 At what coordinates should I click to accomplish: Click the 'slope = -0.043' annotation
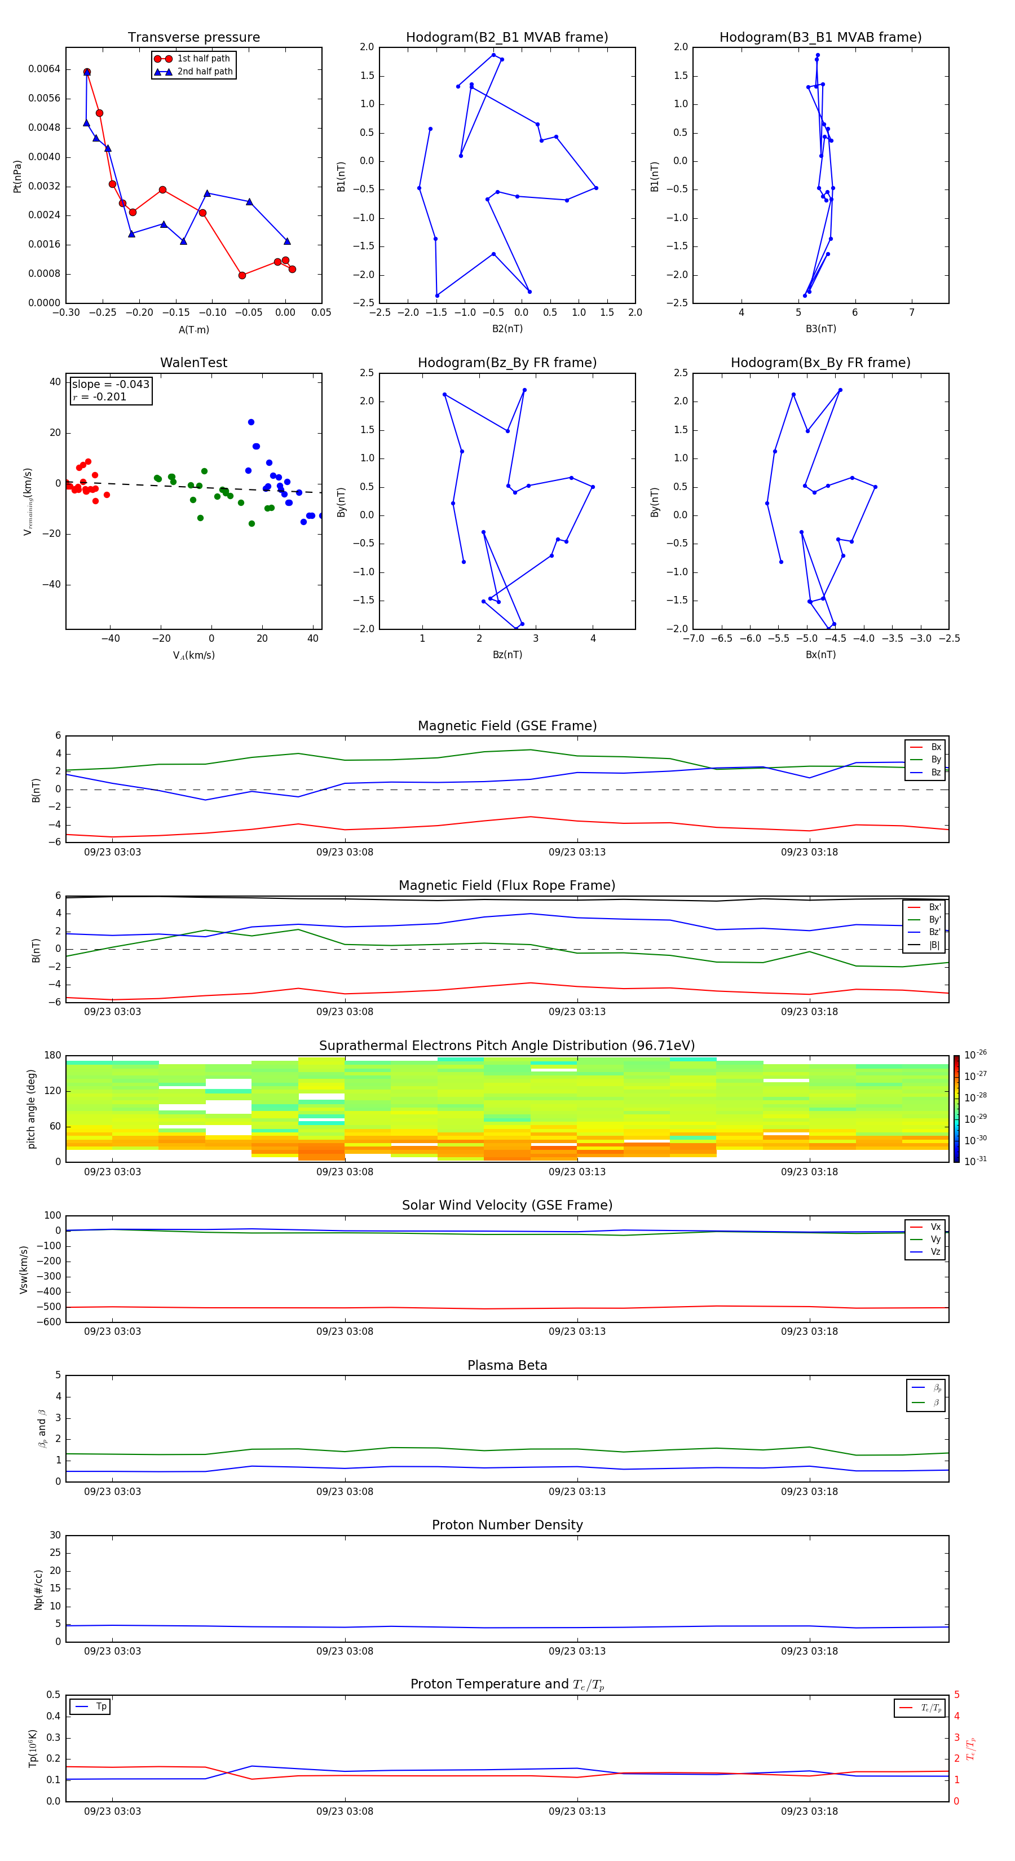tap(111, 385)
